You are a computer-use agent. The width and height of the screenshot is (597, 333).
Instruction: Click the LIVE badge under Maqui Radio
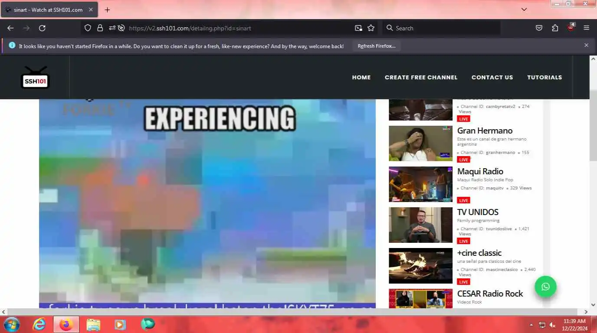tap(463, 200)
